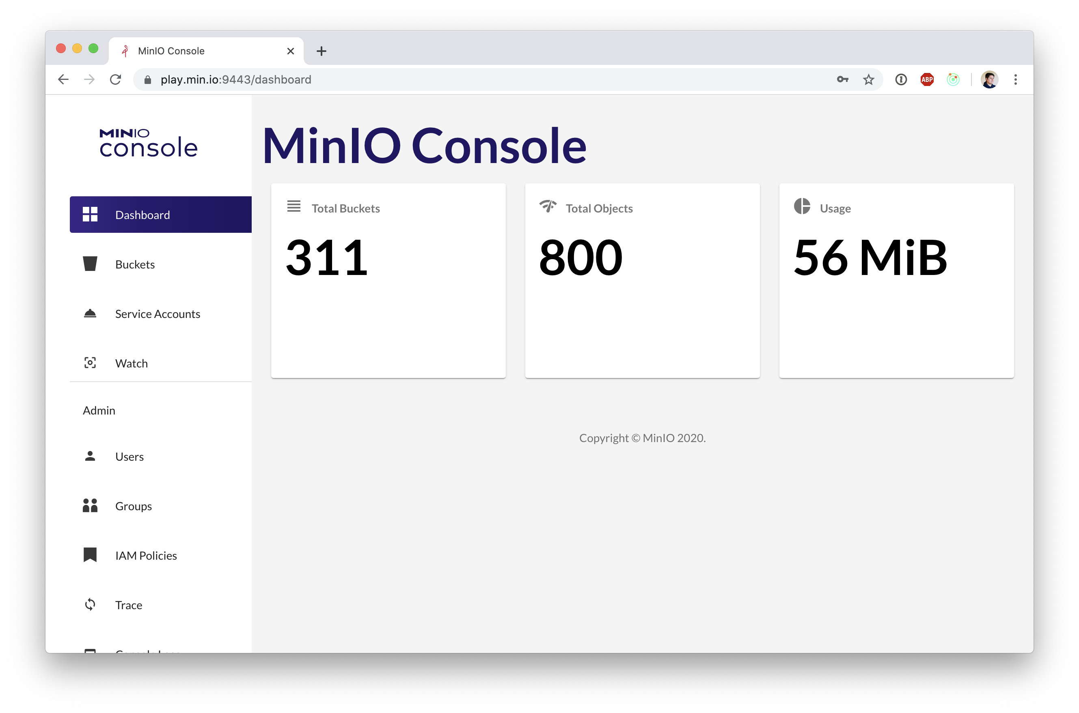
Task: Click the IAM Policies bookmark icon
Action: click(90, 555)
